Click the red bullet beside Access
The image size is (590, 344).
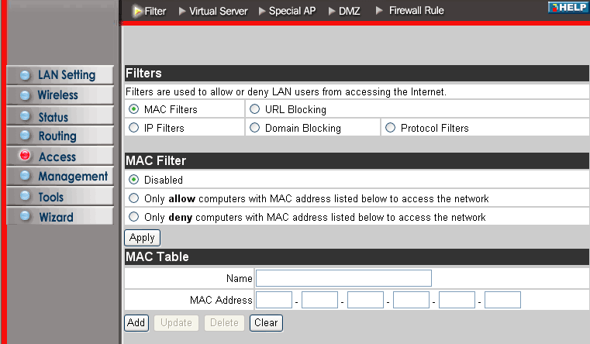coord(26,155)
